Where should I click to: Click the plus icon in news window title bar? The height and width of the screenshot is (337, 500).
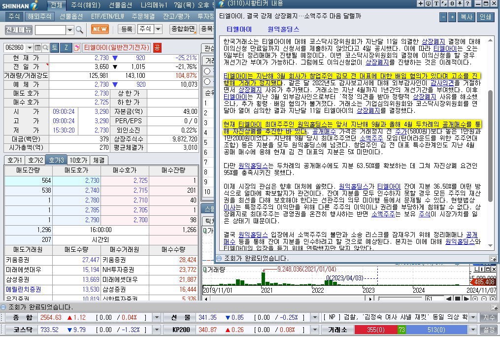(420, 3)
